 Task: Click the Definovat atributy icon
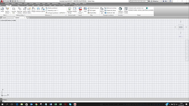pos(19,10)
